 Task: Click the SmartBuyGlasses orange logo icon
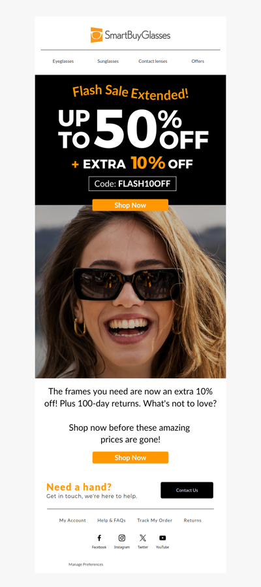point(97,35)
